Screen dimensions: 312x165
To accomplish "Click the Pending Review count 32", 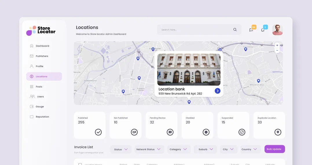I will click(x=152, y=122).
